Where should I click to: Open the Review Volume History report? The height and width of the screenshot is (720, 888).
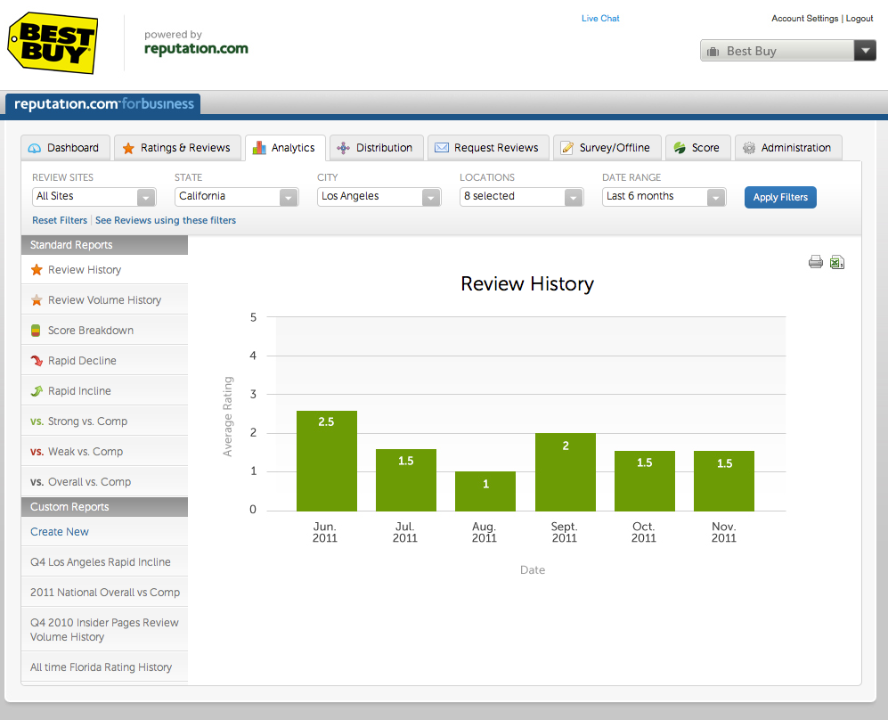tap(104, 300)
